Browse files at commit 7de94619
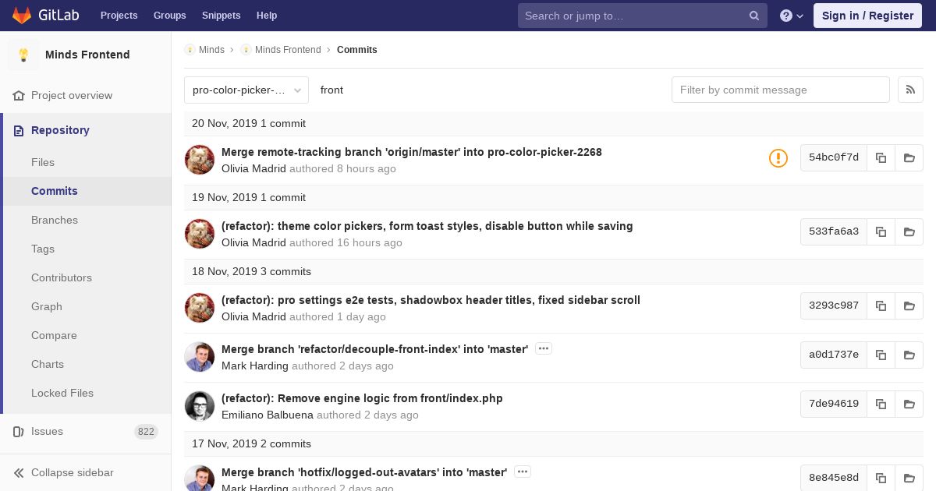936x491 pixels. click(909, 404)
